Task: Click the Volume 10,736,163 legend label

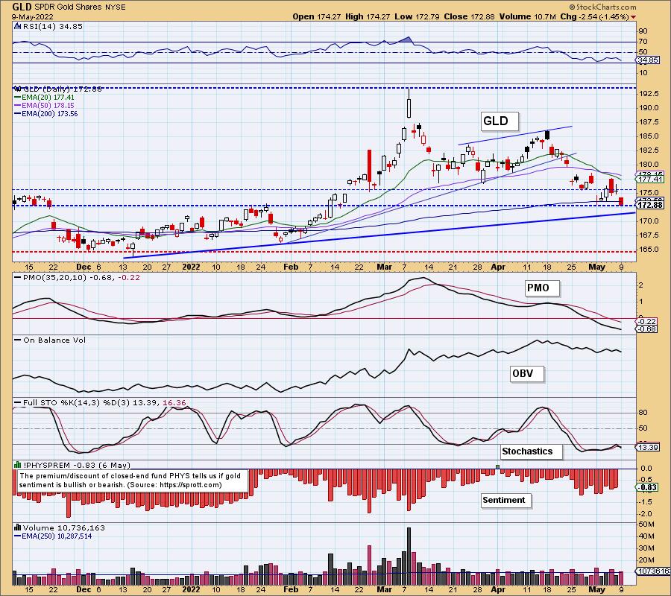Action: 64,527
